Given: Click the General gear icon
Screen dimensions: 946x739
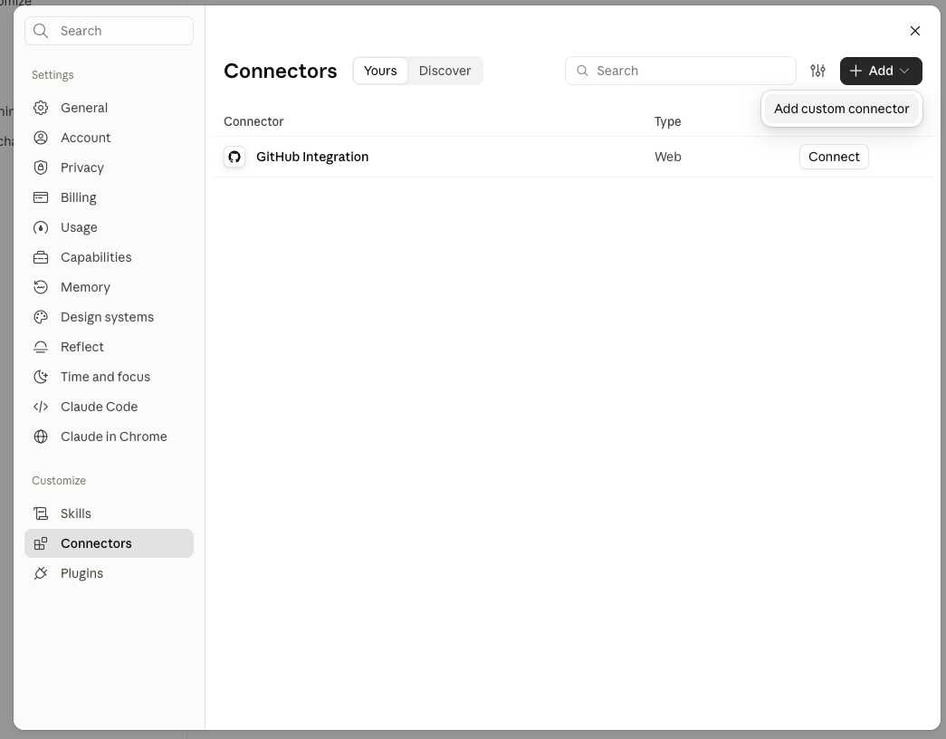Looking at the screenshot, I should tap(41, 108).
